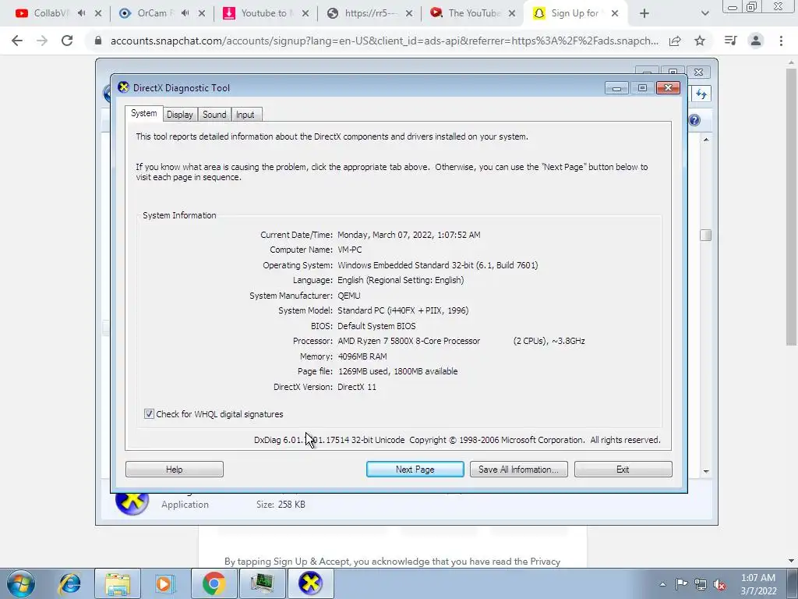The image size is (798, 599).
Task: Click the Explorer scrollbar up arrow
Action: coord(706,140)
